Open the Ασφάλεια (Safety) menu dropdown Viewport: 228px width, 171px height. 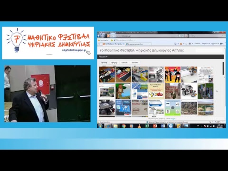[x=206, y=44]
